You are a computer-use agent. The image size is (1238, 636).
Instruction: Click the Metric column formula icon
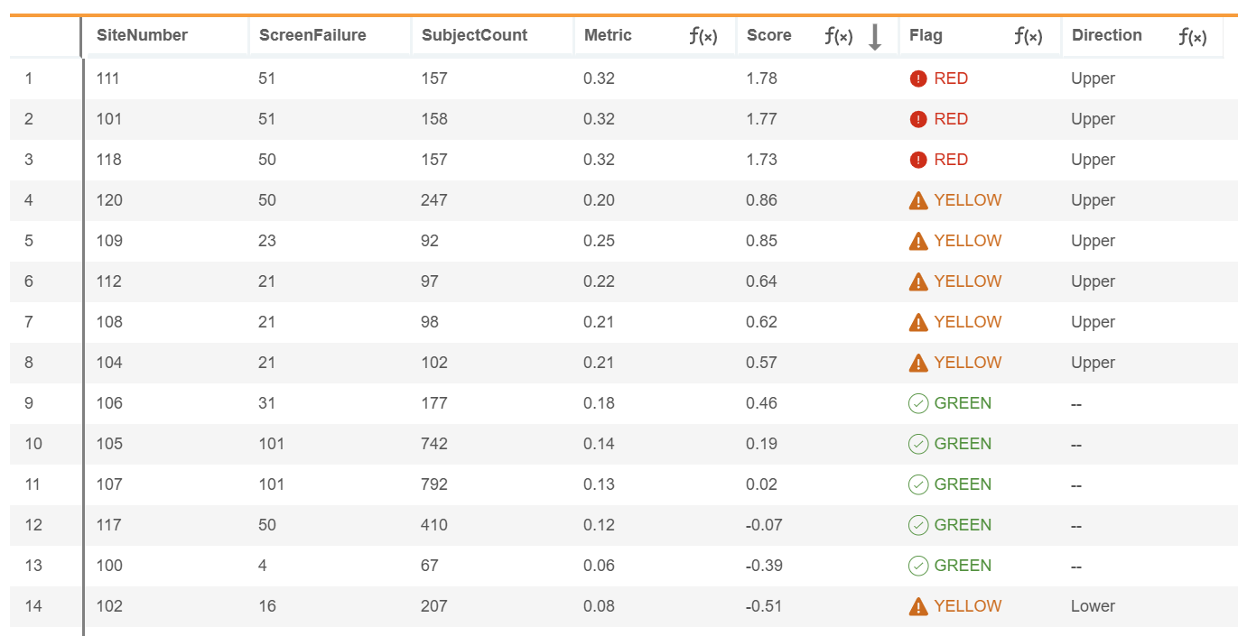703,36
